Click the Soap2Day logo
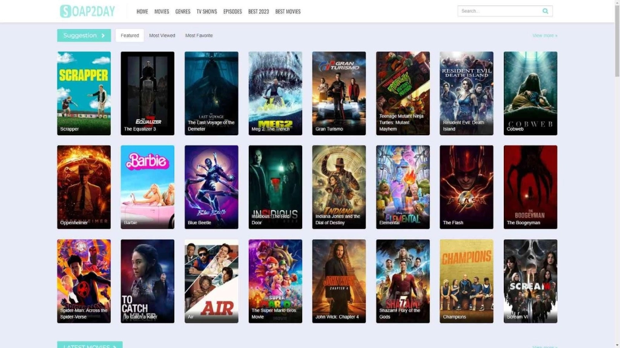The image size is (620, 348). (87, 11)
